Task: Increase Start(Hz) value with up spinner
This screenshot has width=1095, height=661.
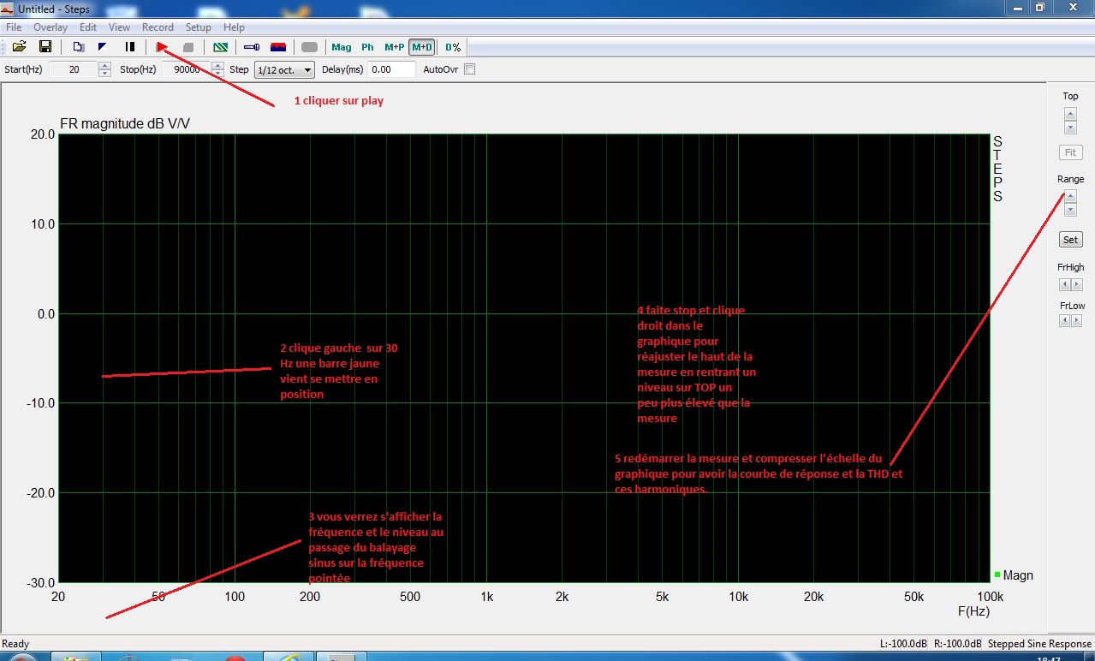Action: [105, 66]
